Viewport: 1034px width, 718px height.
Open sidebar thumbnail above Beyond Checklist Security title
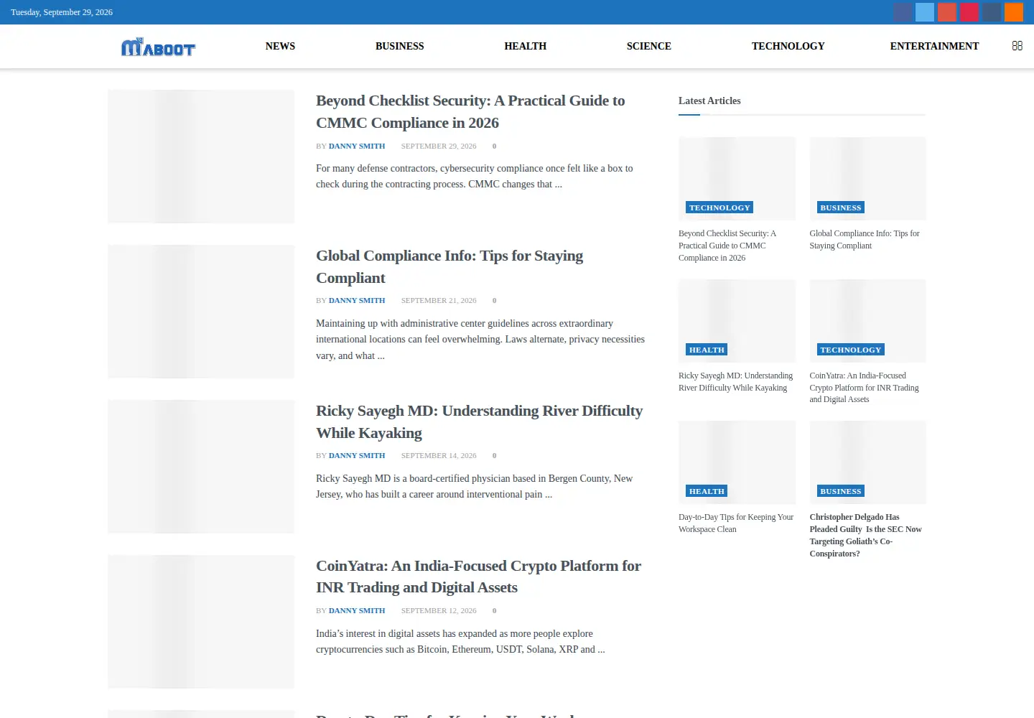[x=737, y=179]
